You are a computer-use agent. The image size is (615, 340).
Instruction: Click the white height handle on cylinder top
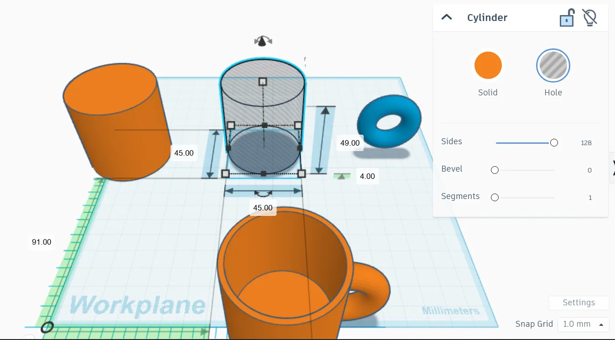(262, 82)
